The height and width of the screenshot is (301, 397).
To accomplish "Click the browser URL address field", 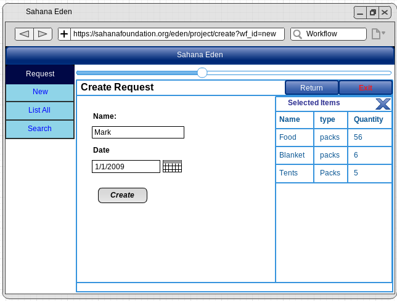I will tap(177, 34).
